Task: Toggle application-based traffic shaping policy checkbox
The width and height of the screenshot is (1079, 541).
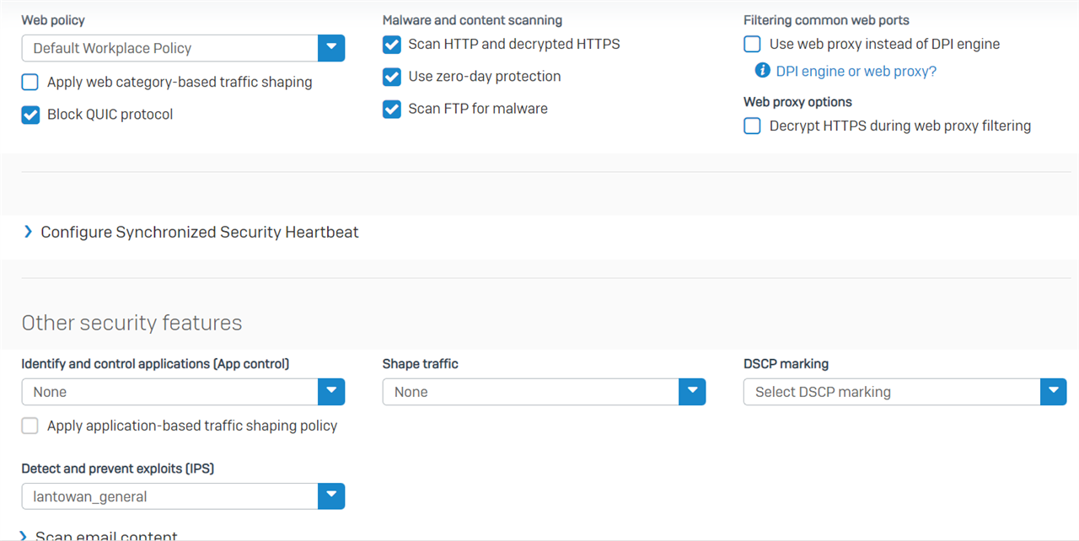Action: pyautogui.click(x=30, y=426)
